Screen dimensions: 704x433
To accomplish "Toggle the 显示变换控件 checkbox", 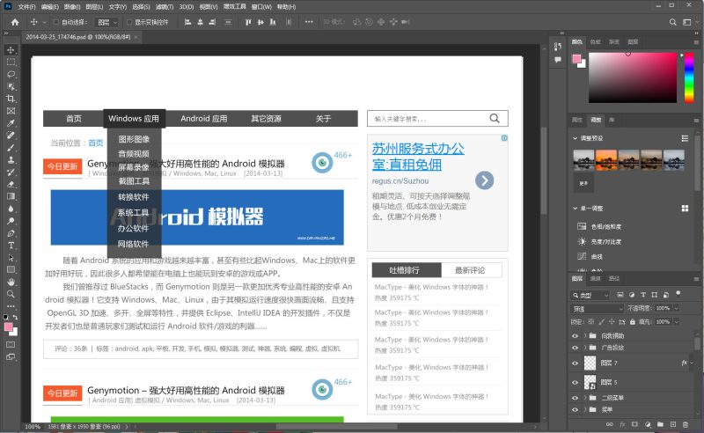I will point(129,22).
